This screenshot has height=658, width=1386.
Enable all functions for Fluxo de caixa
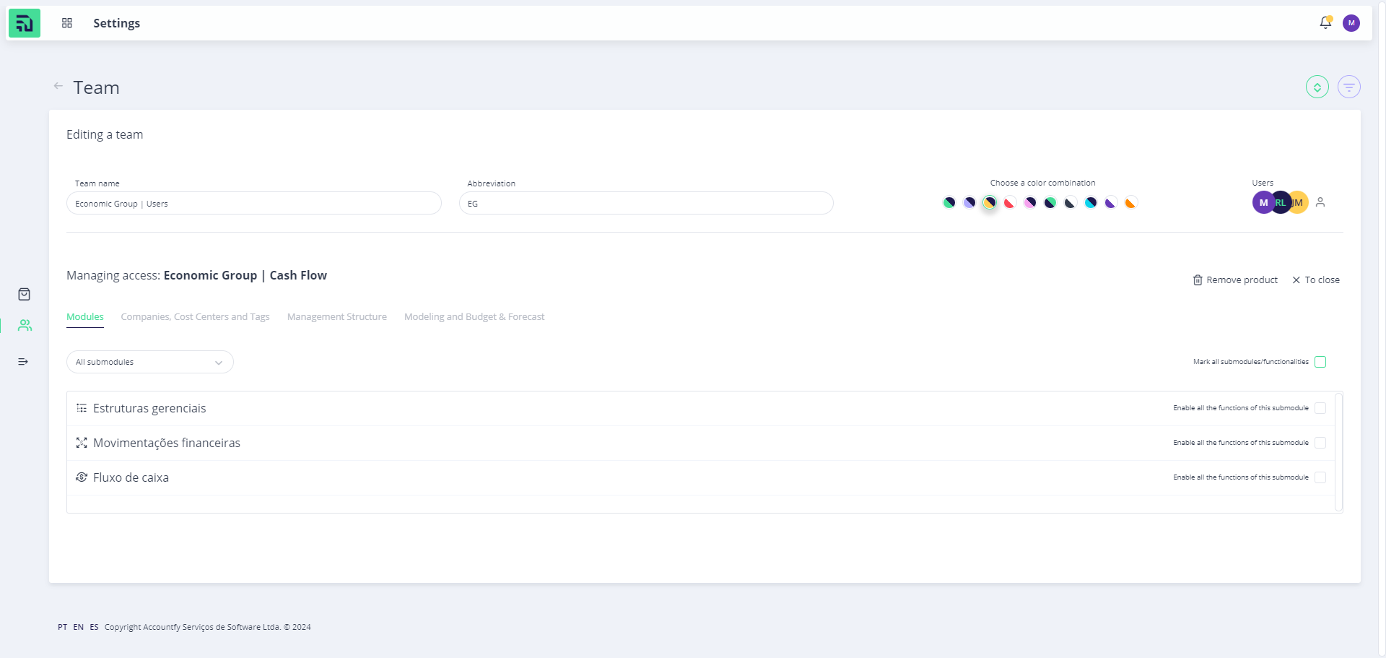pos(1320,477)
